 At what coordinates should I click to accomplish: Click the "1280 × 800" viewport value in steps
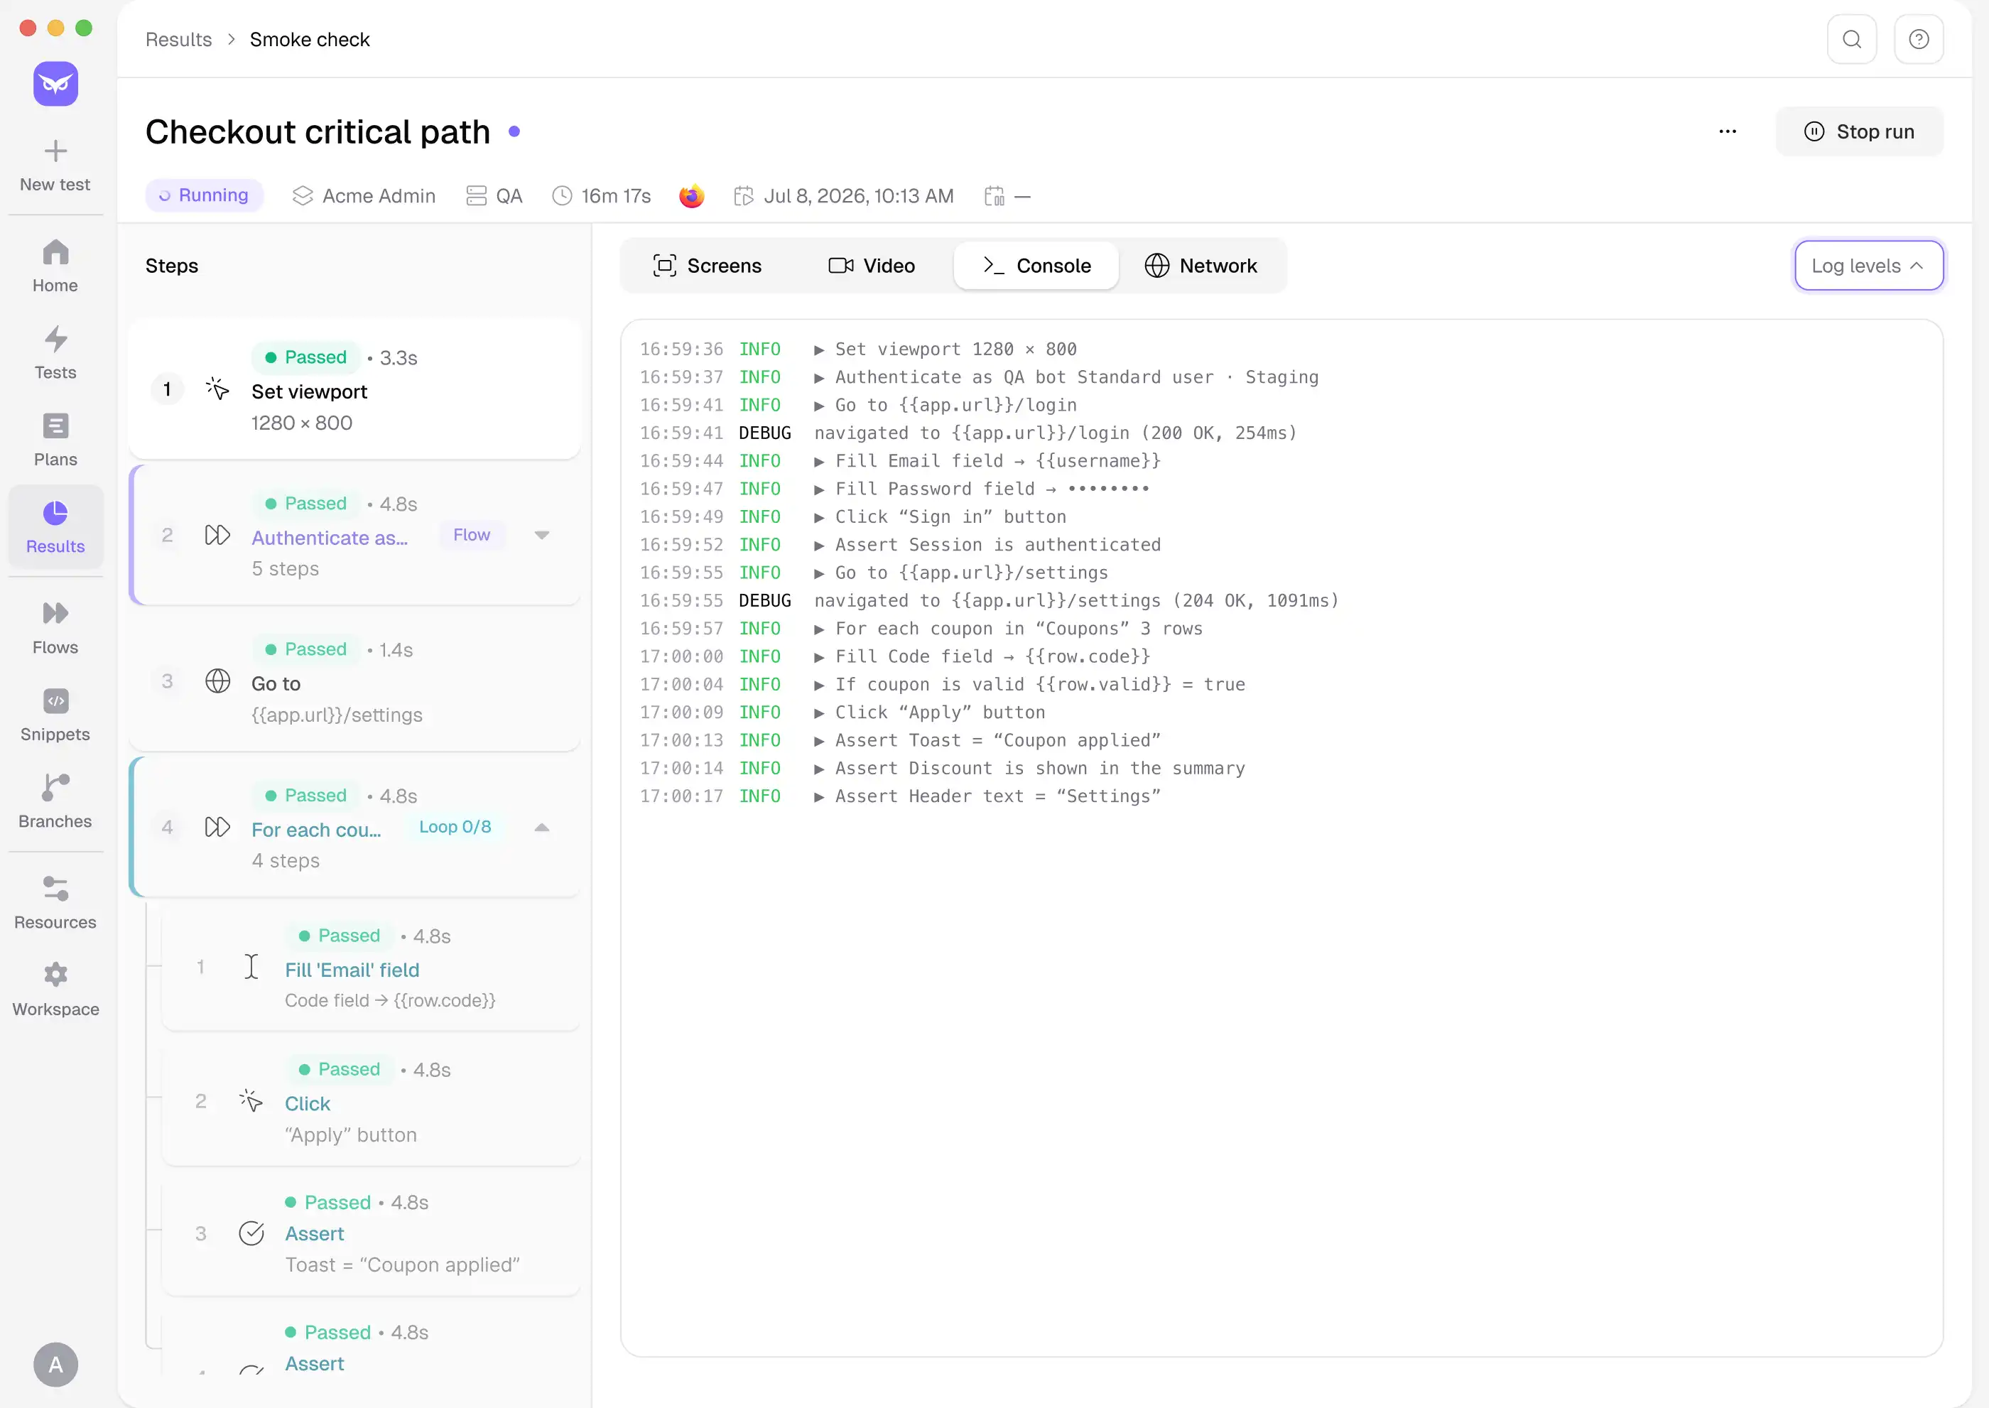click(302, 423)
